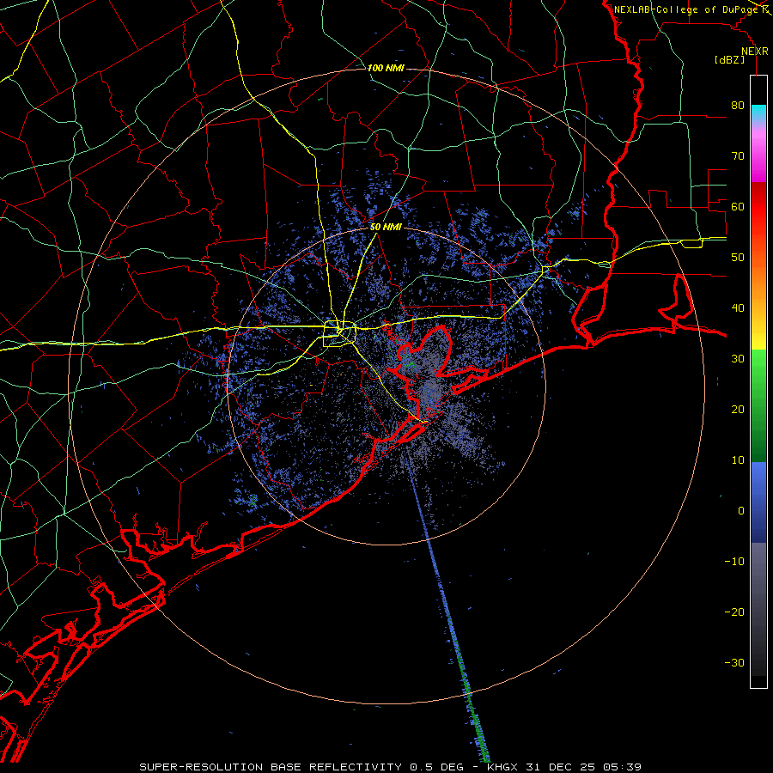Select the 50 tick label on the dBZ scale

tap(738, 258)
